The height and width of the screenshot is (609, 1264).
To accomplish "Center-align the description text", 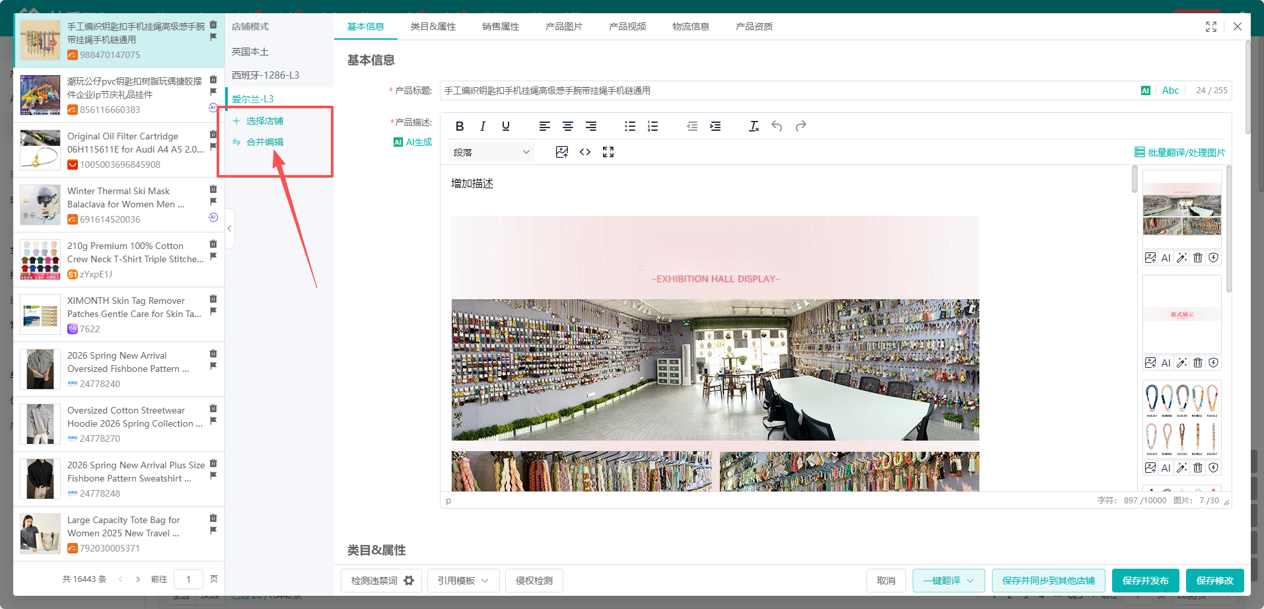I will tap(568, 126).
